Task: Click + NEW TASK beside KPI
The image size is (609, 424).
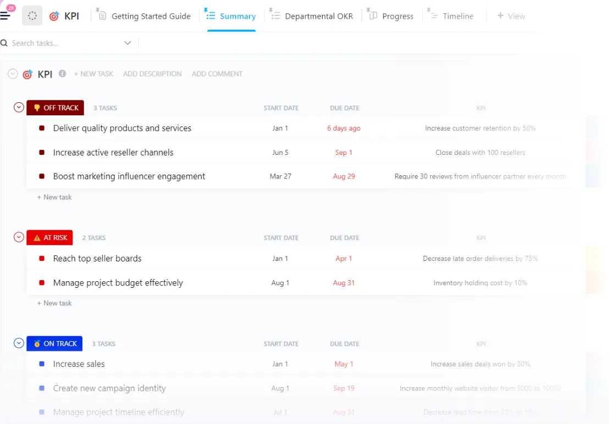Action: [x=93, y=74]
